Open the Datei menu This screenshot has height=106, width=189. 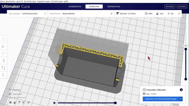pyautogui.click(x=3, y=1)
